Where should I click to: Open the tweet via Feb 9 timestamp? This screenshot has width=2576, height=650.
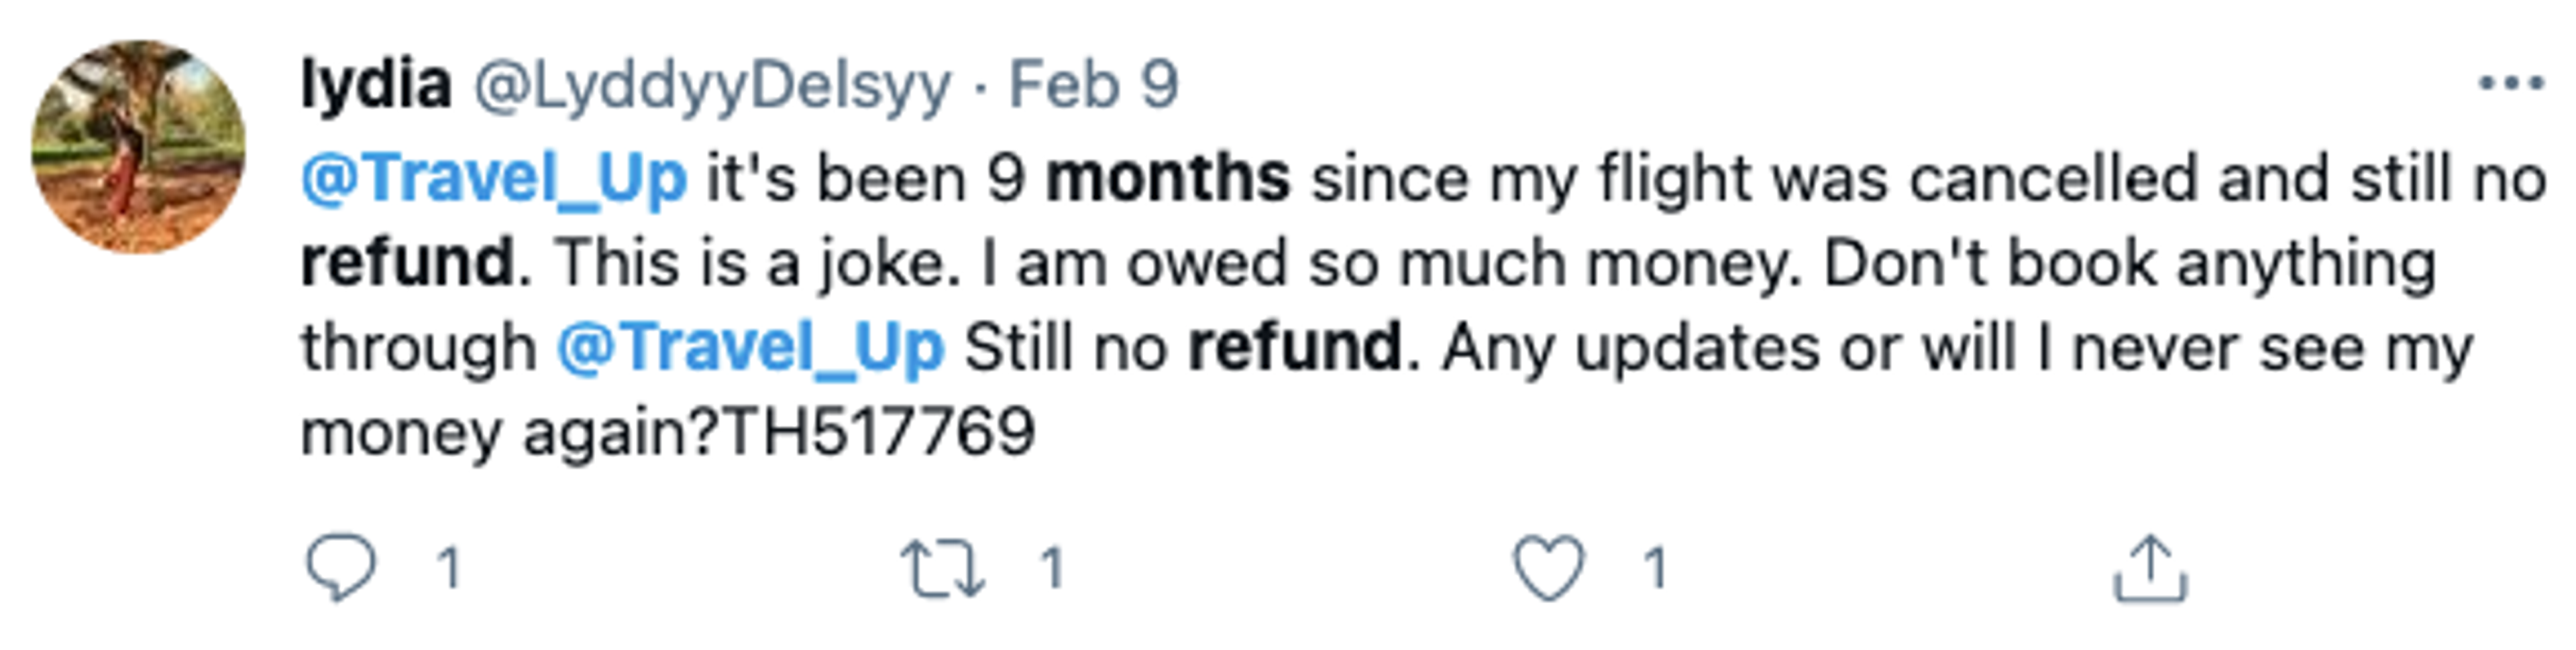1094,85
